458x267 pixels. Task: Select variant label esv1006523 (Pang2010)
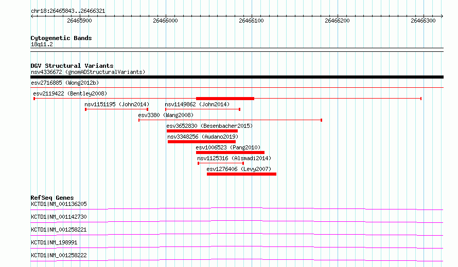(228, 147)
